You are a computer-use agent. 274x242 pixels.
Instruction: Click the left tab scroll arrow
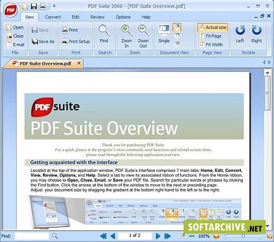point(264,62)
